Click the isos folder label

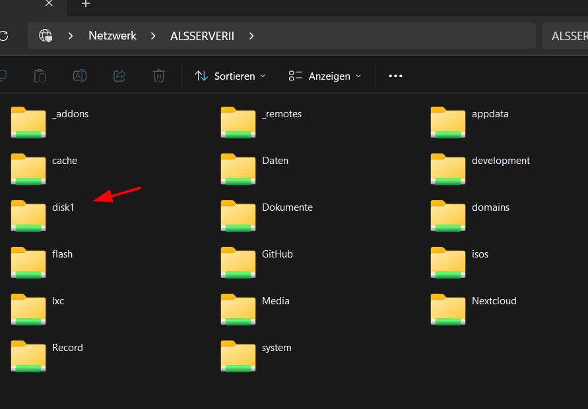point(480,254)
